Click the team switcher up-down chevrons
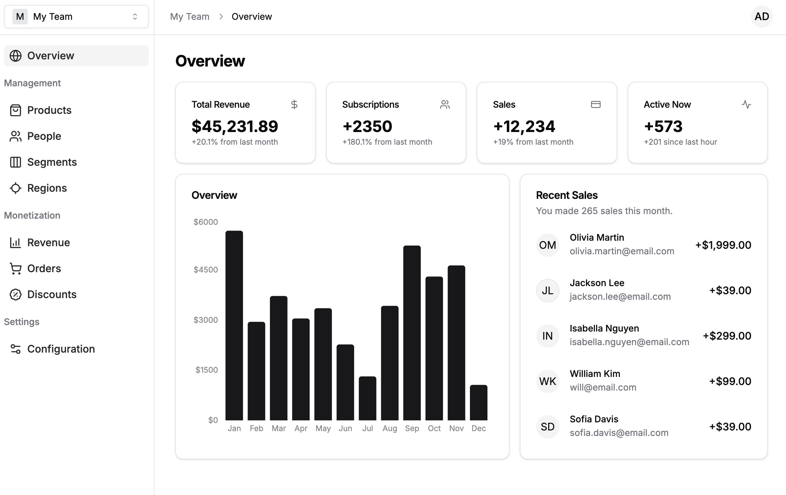Image resolution: width=786 pixels, height=495 pixels. (x=135, y=17)
